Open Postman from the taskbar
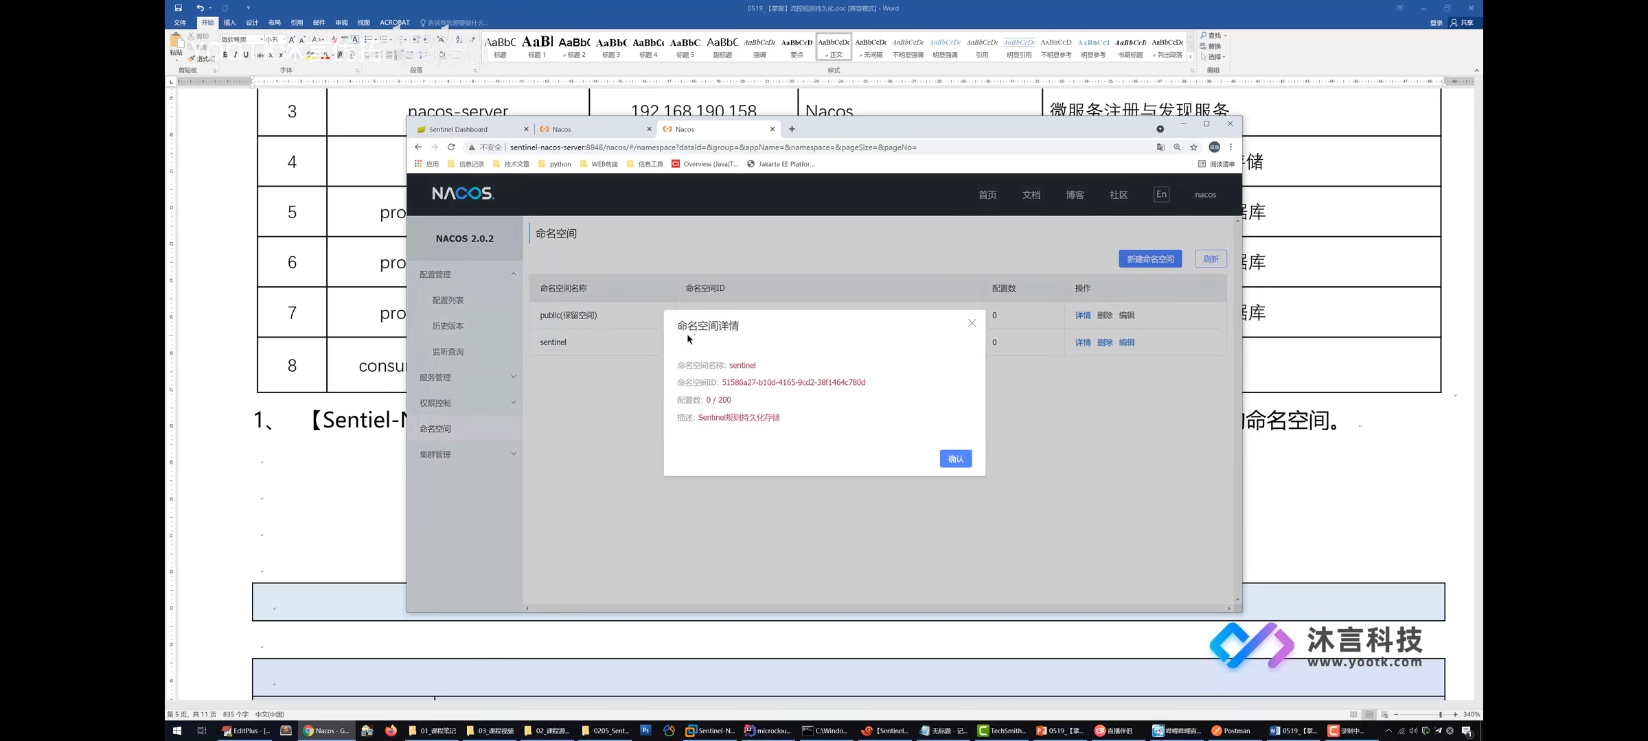Image resolution: width=1648 pixels, height=741 pixels. (1231, 731)
